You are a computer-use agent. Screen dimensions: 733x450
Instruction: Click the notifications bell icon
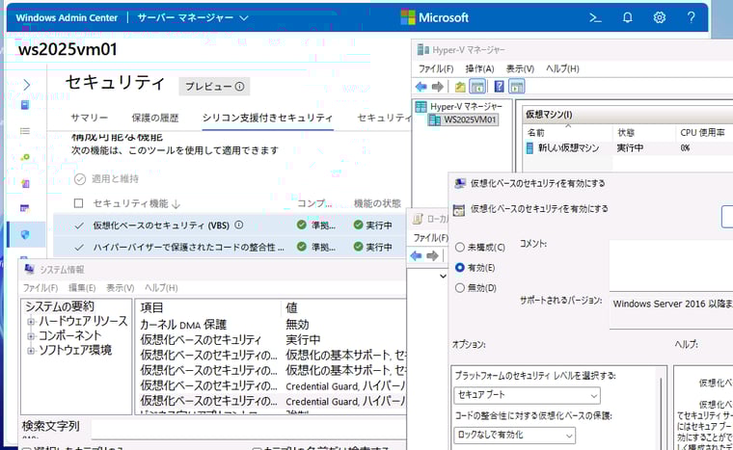[628, 17]
